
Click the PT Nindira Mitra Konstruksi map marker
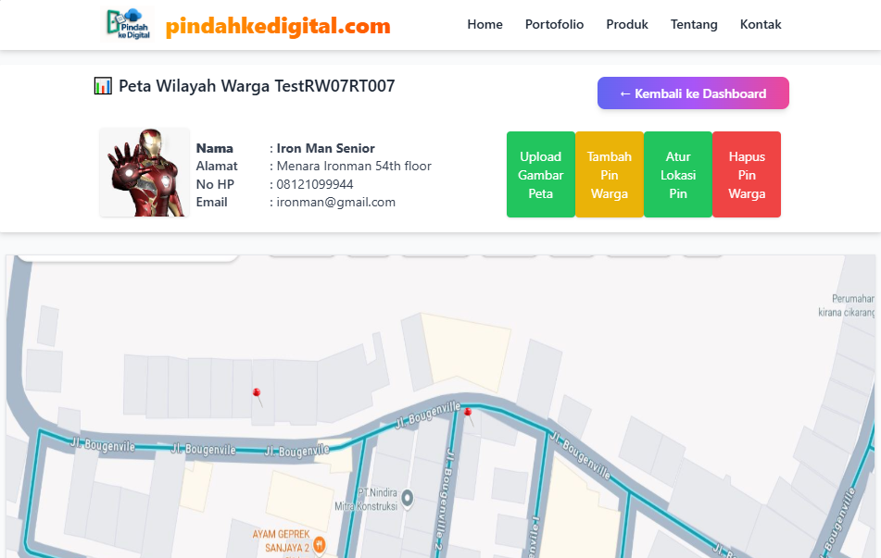(x=408, y=497)
